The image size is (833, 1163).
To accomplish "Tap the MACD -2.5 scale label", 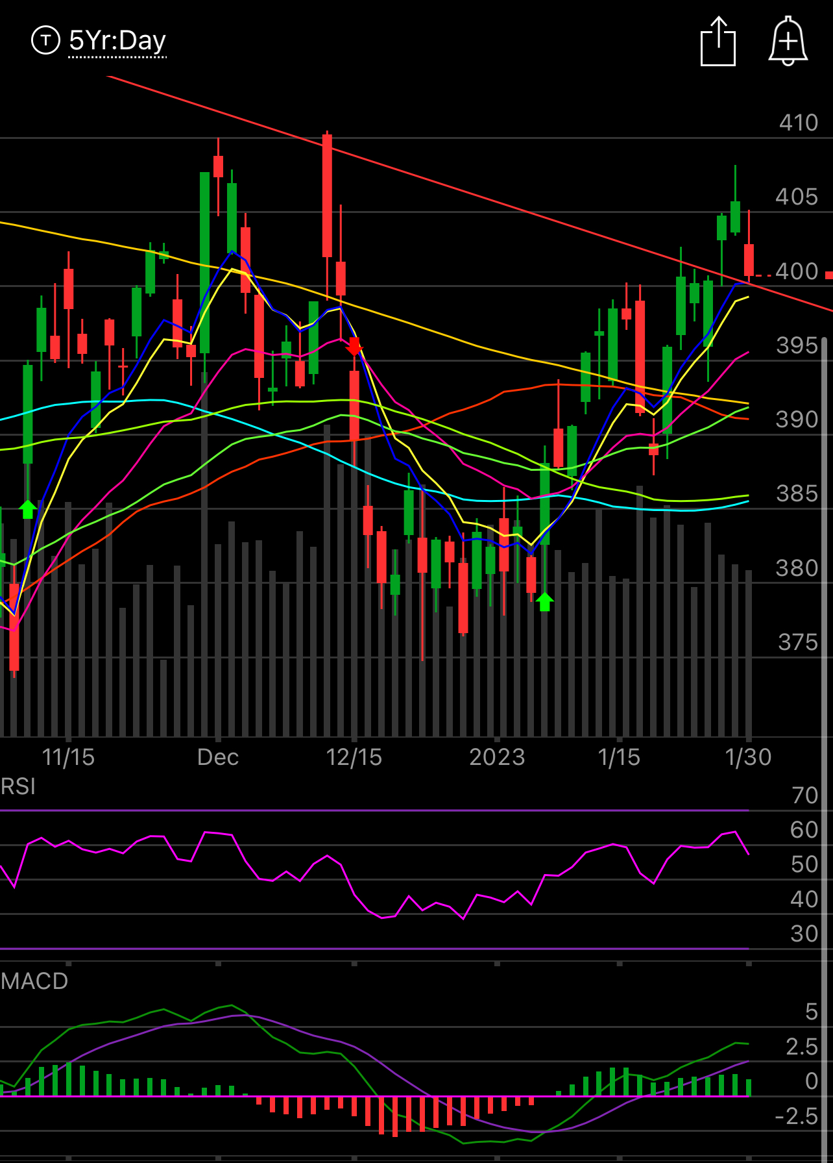I will click(x=797, y=1116).
